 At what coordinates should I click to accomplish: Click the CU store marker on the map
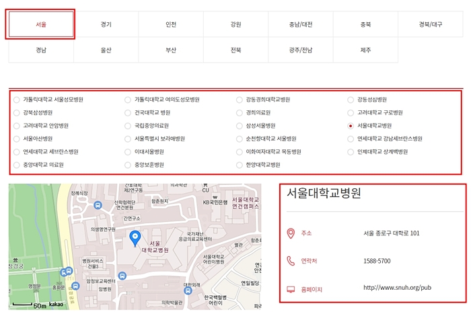tap(205, 188)
